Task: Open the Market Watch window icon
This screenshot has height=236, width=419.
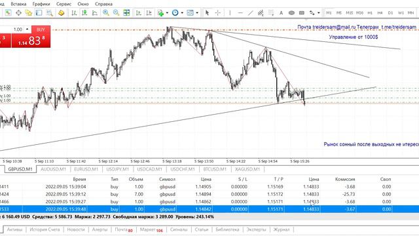Action: [8, 12]
